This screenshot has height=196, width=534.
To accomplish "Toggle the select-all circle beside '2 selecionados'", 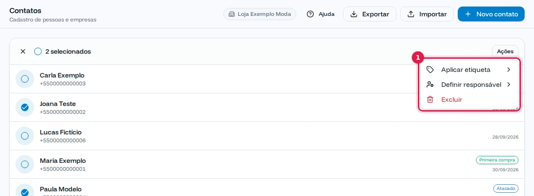I will [x=38, y=52].
